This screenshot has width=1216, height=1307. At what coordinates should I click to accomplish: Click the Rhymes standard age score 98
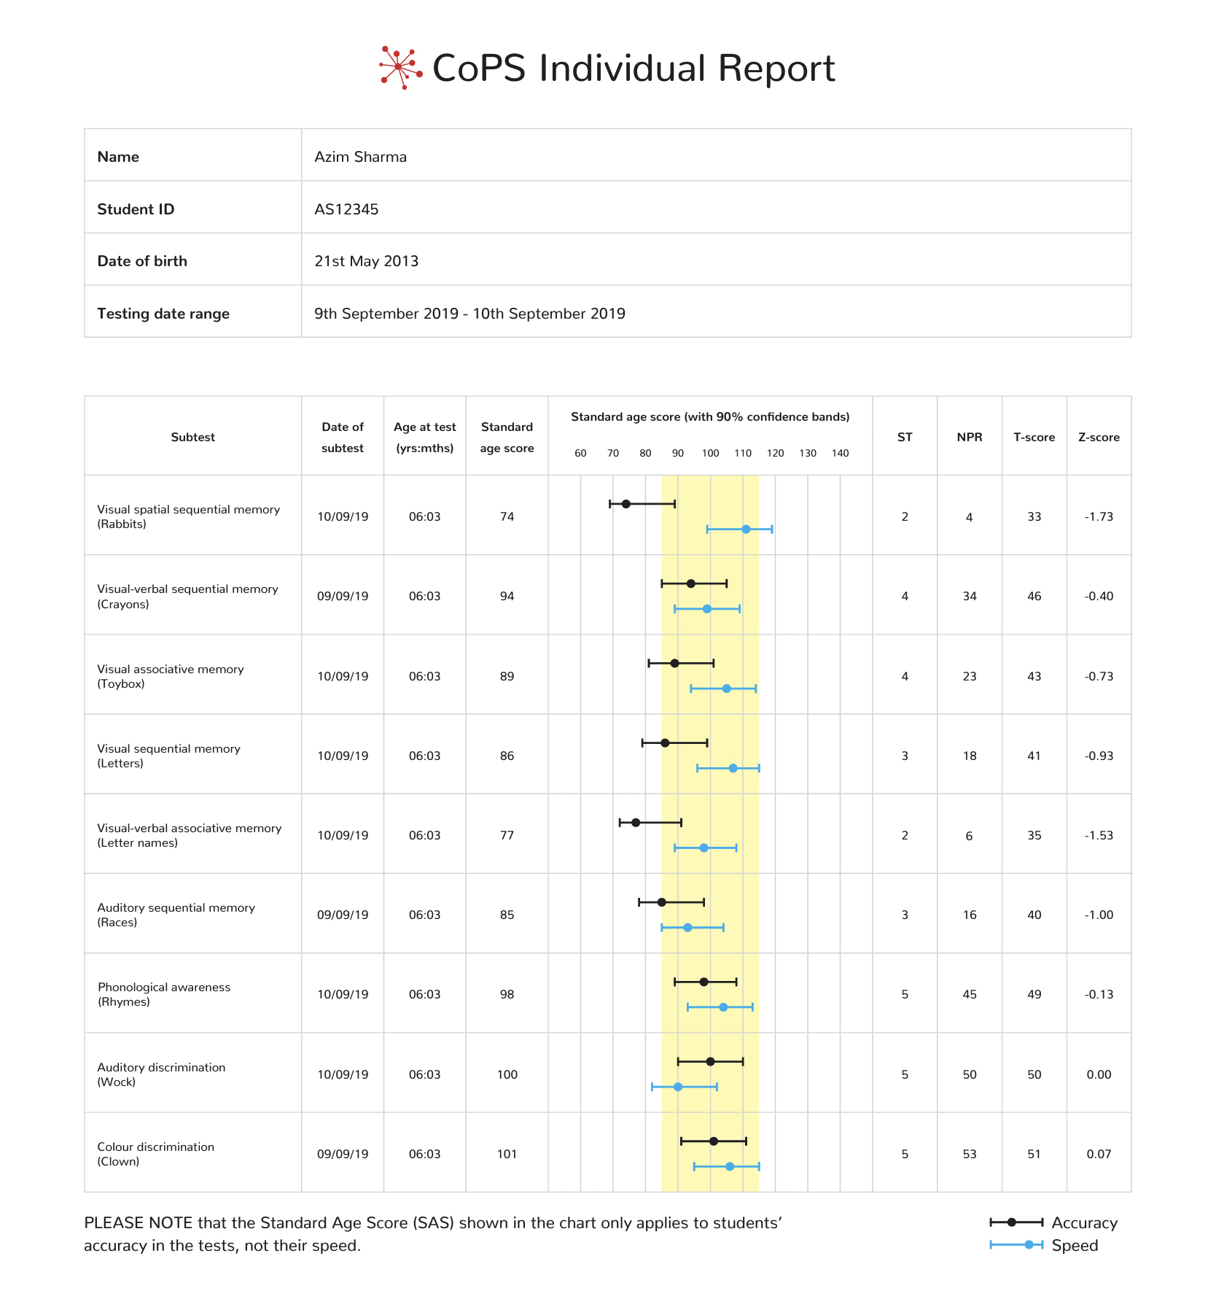[x=507, y=994]
